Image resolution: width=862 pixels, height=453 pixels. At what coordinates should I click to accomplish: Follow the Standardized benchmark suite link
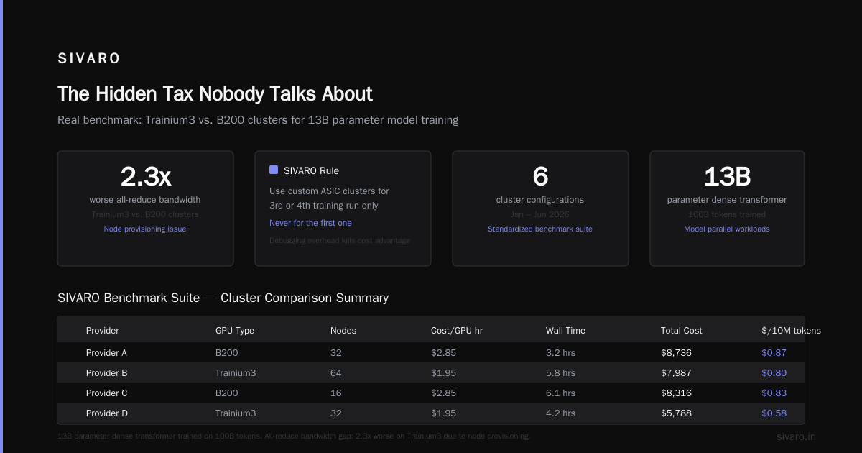[540, 229]
